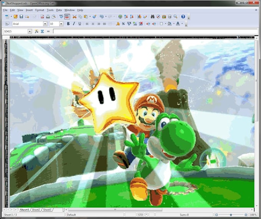Expand the Arial font name dropdown

click(x=45, y=24)
